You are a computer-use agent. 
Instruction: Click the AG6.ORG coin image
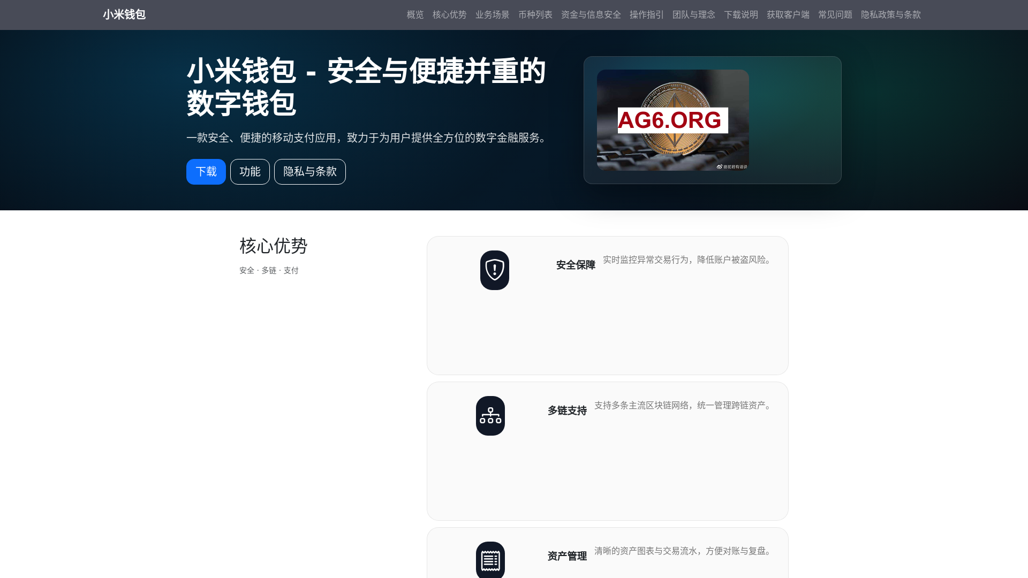(x=673, y=120)
